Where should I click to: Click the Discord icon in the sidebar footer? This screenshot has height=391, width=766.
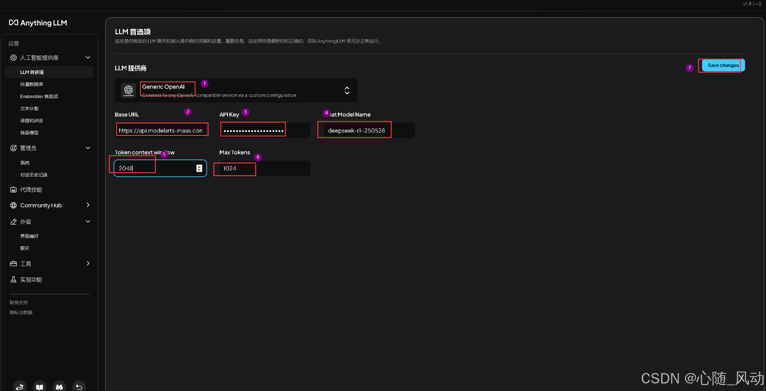pyautogui.click(x=59, y=386)
